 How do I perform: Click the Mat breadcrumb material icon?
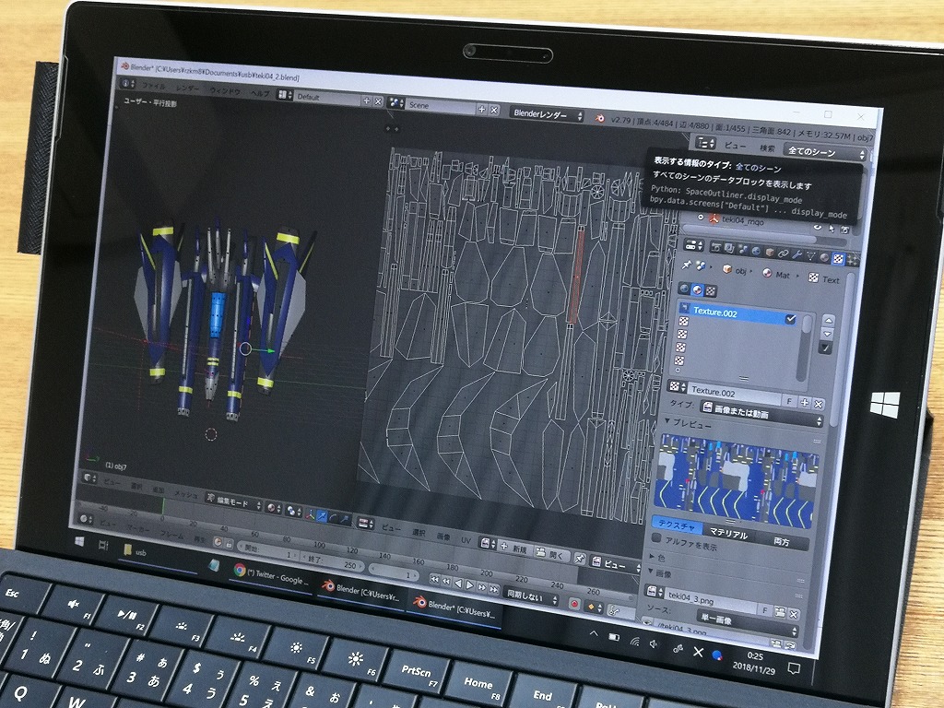coord(767,273)
